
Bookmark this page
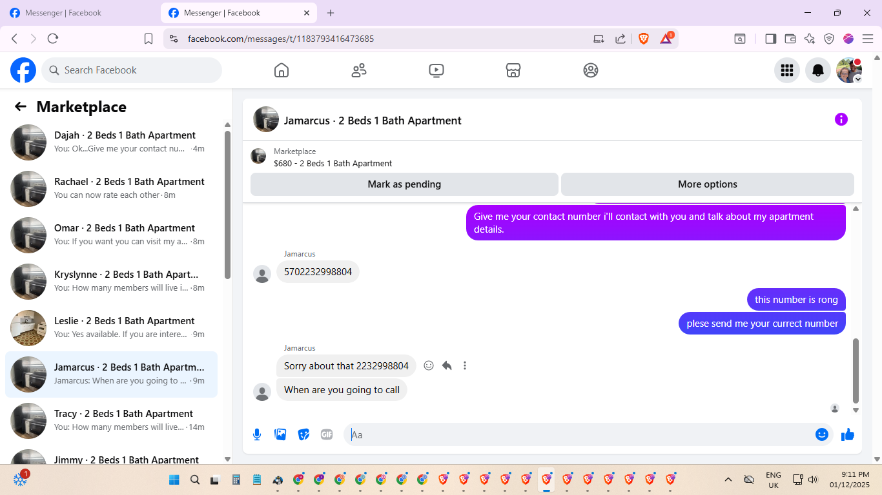(x=149, y=39)
